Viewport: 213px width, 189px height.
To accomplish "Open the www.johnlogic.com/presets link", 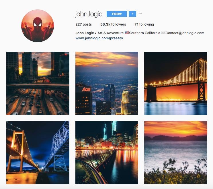I will coord(99,38).
